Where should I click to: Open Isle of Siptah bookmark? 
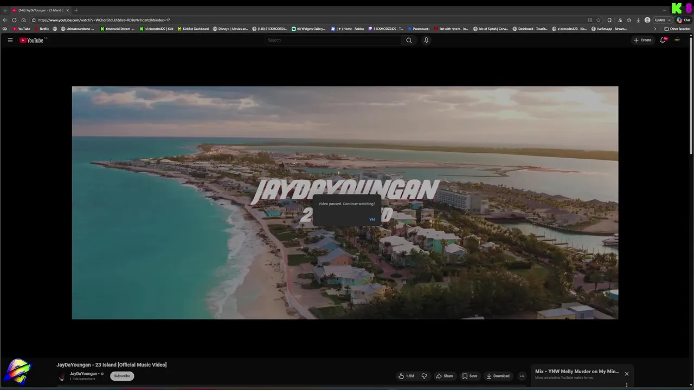(491, 29)
